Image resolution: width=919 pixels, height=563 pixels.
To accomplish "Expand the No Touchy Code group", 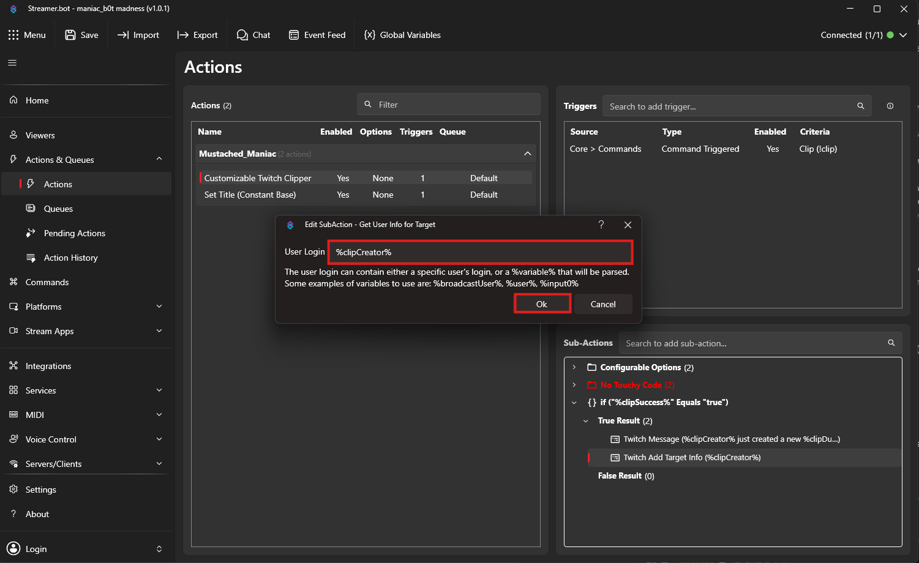I will point(574,385).
